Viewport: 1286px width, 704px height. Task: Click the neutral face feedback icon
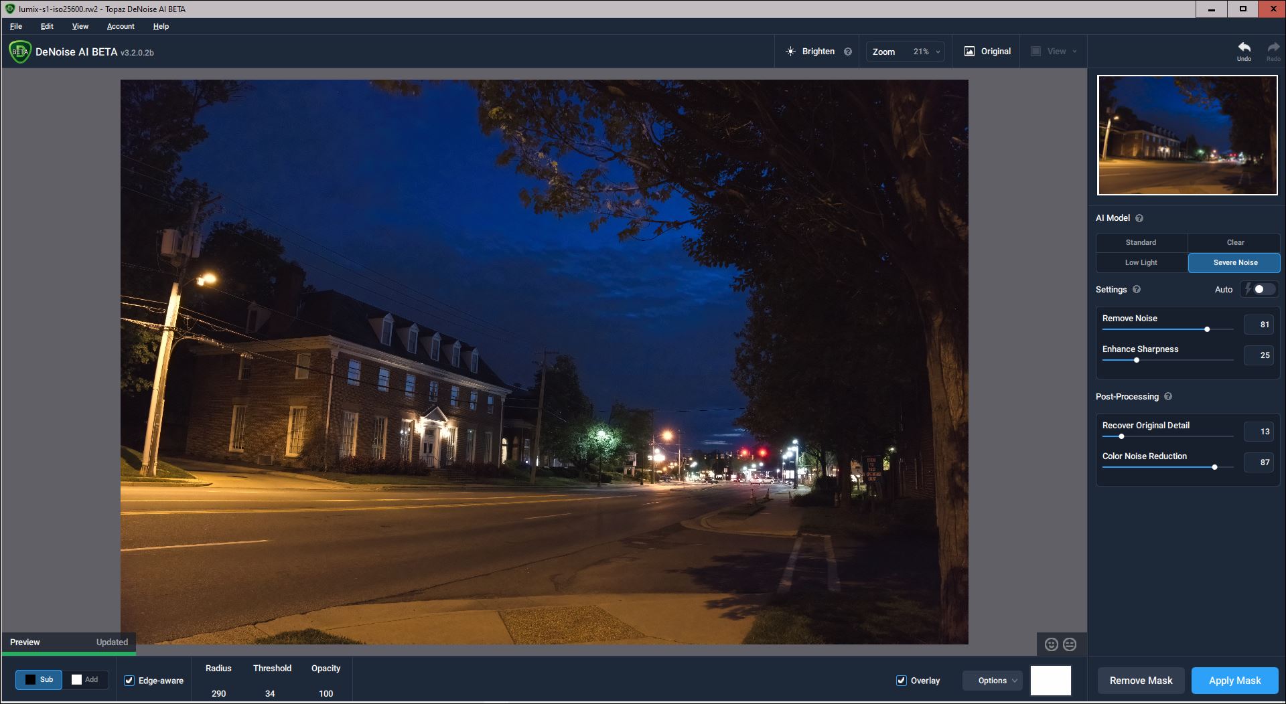pyautogui.click(x=1070, y=644)
